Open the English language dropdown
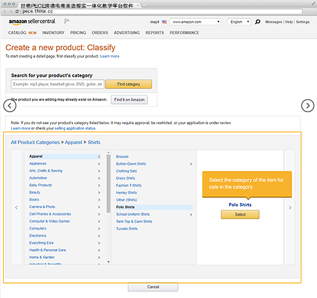317x298 pixels. click(x=239, y=22)
